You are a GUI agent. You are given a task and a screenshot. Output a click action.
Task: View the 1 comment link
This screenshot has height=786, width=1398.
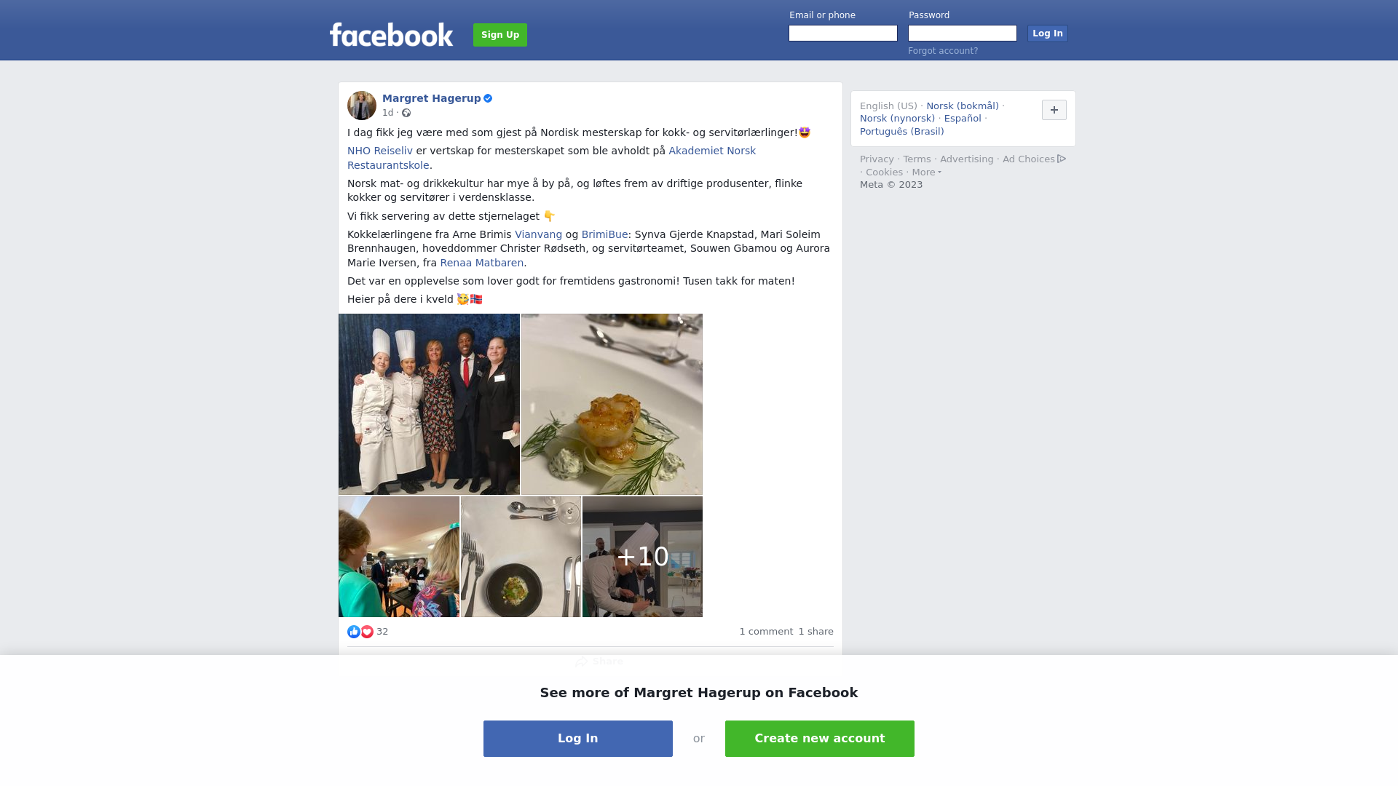point(766,632)
